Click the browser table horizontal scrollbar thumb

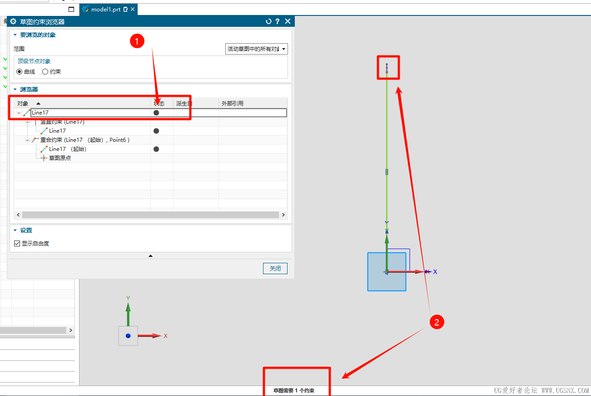point(150,215)
